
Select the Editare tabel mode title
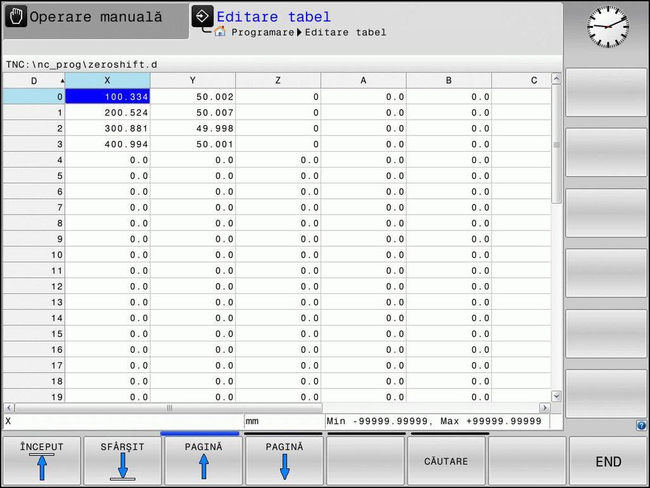click(274, 17)
